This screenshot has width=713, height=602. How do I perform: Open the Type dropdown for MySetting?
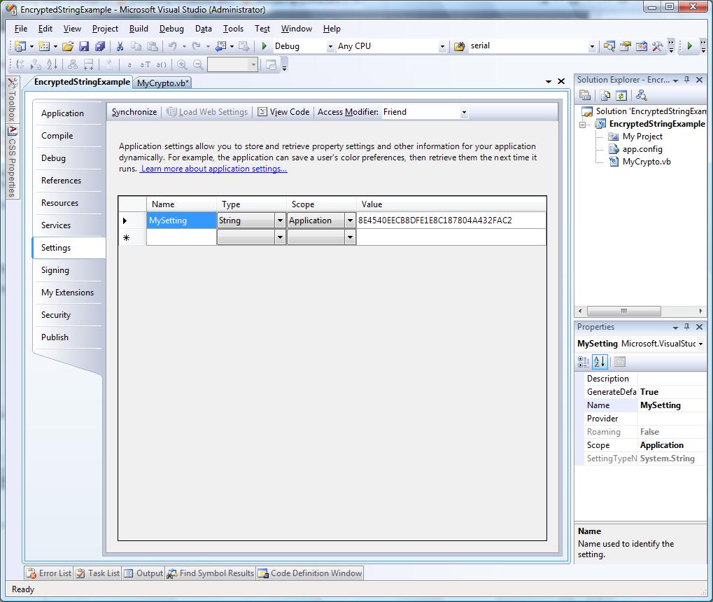pyautogui.click(x=280, y=220)
